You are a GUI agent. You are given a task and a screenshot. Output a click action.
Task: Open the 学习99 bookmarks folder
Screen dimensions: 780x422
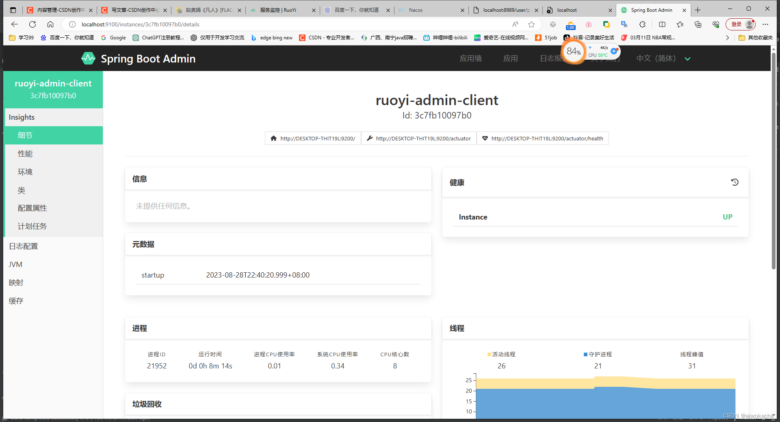point(22,38)
